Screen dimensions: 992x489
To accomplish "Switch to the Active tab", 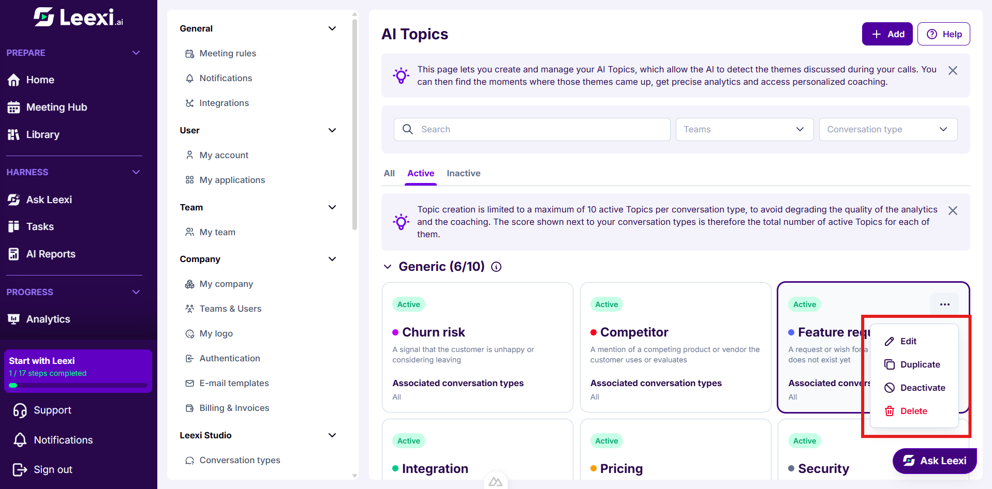I will click(x=421, y=173).
